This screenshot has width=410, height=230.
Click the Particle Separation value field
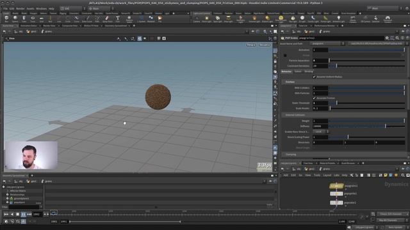[x=320, y=61]
